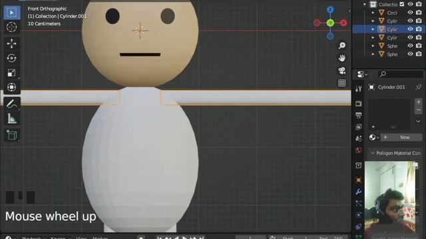Add a material slot with plus

[x=419, y=102]
